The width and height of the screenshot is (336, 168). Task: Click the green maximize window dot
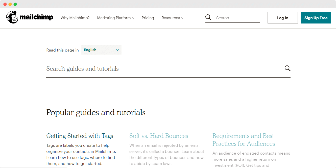pyautogui.click(x=15, y=4)
